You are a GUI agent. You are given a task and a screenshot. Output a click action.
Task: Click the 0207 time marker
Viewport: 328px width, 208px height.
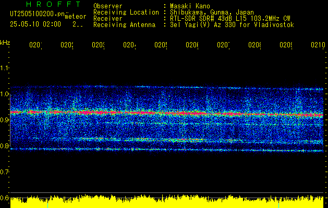pyautogui.click(x=223, y=45)
